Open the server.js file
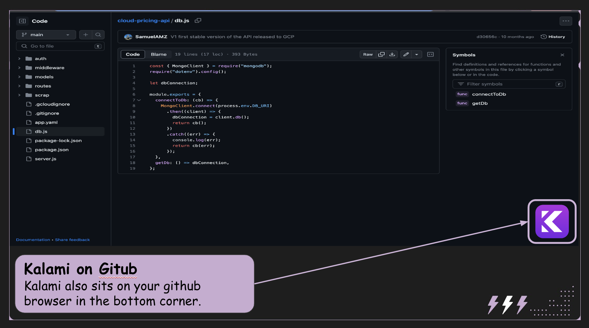This screenshot has width=589, height=328. tap(45, 159)
